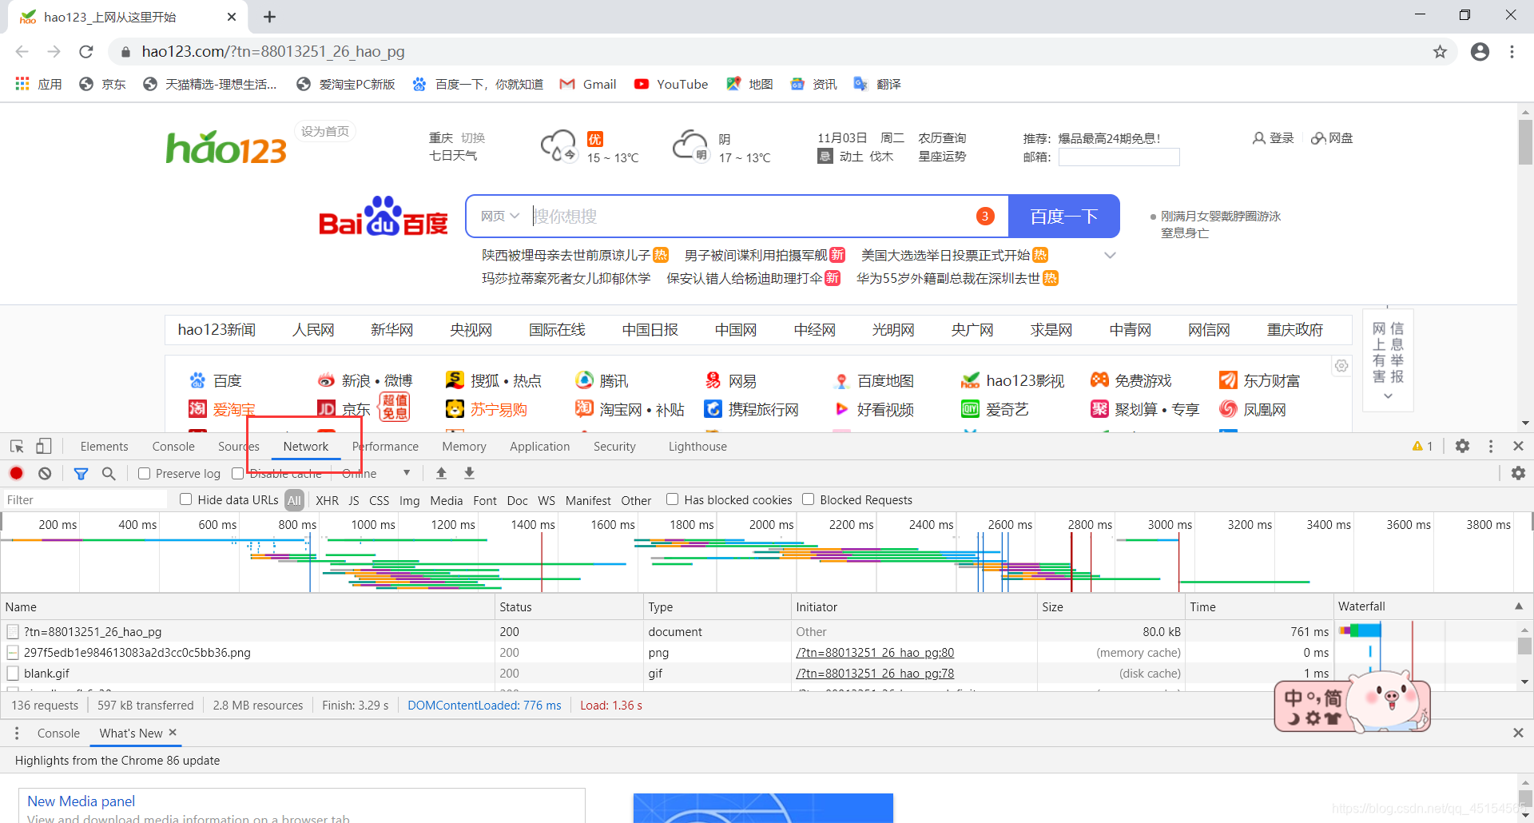Expand the hot news chevron
1534x823 pixels.
[x=1110, y=256]
